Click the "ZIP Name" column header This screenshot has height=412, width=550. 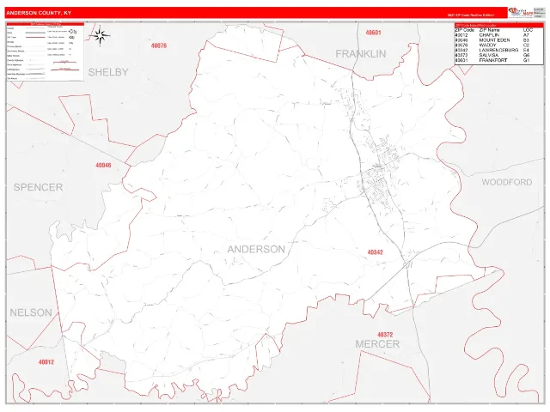pyautogui.click(x=490, y=30)
